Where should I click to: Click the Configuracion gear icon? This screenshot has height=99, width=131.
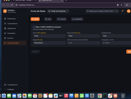click(x=5, y=85)
